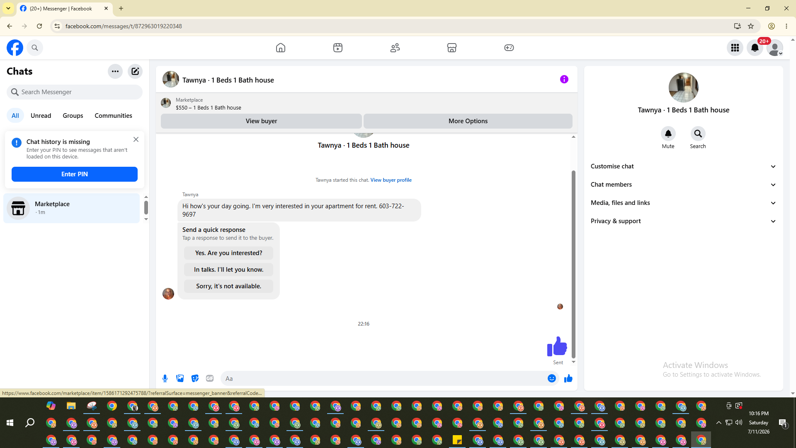The image size is (796, 448).
Task: Open the emoji picker smiley icon
Action: coord(552,378)
